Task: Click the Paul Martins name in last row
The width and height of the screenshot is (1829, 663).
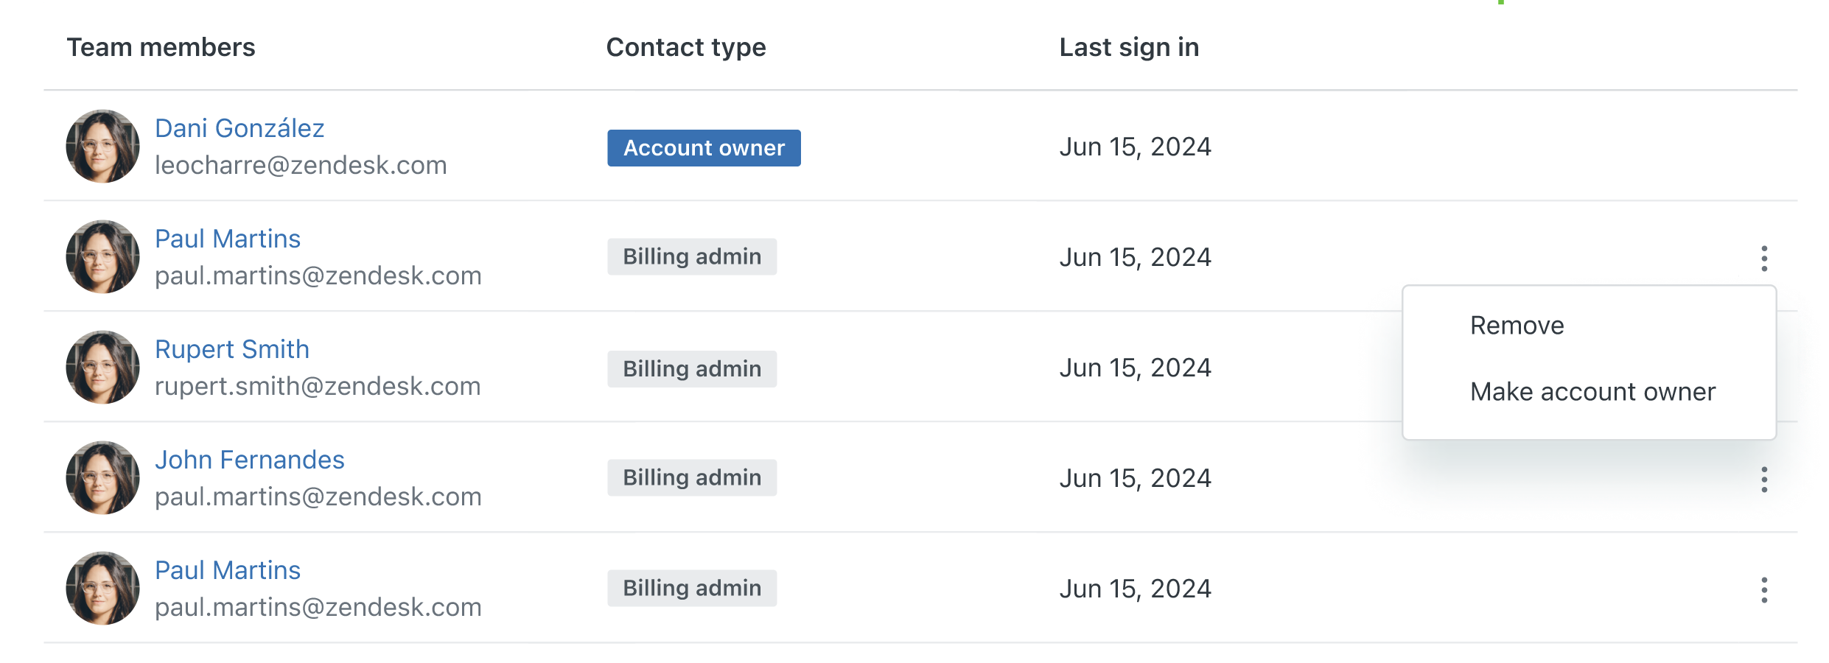Action: (x=228, y=570)
